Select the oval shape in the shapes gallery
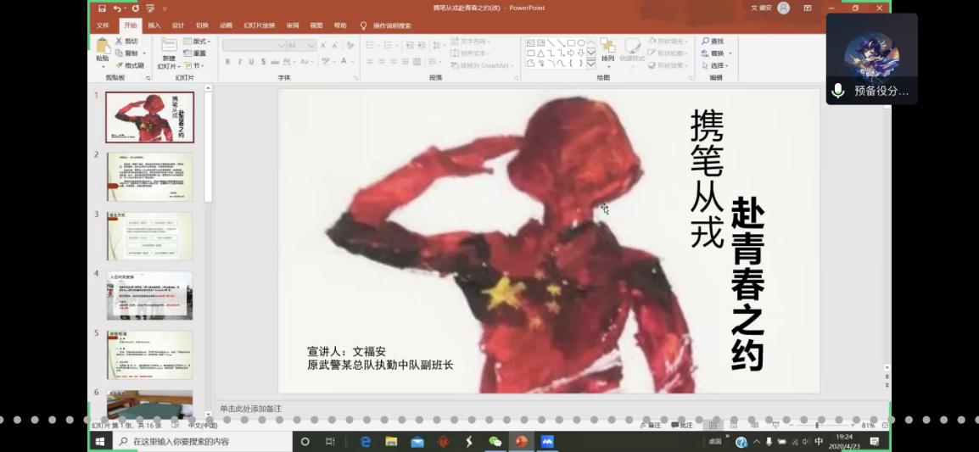This screenshot has width=979, height=452. pos(581,43)
